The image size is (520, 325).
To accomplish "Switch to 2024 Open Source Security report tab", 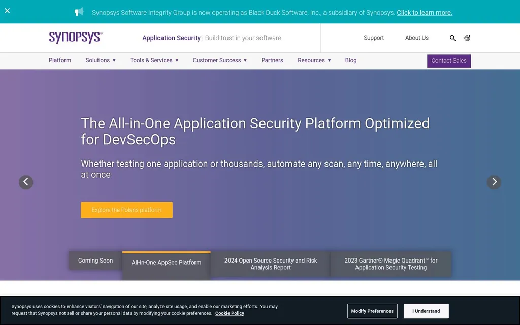I will tap(270, 264).
